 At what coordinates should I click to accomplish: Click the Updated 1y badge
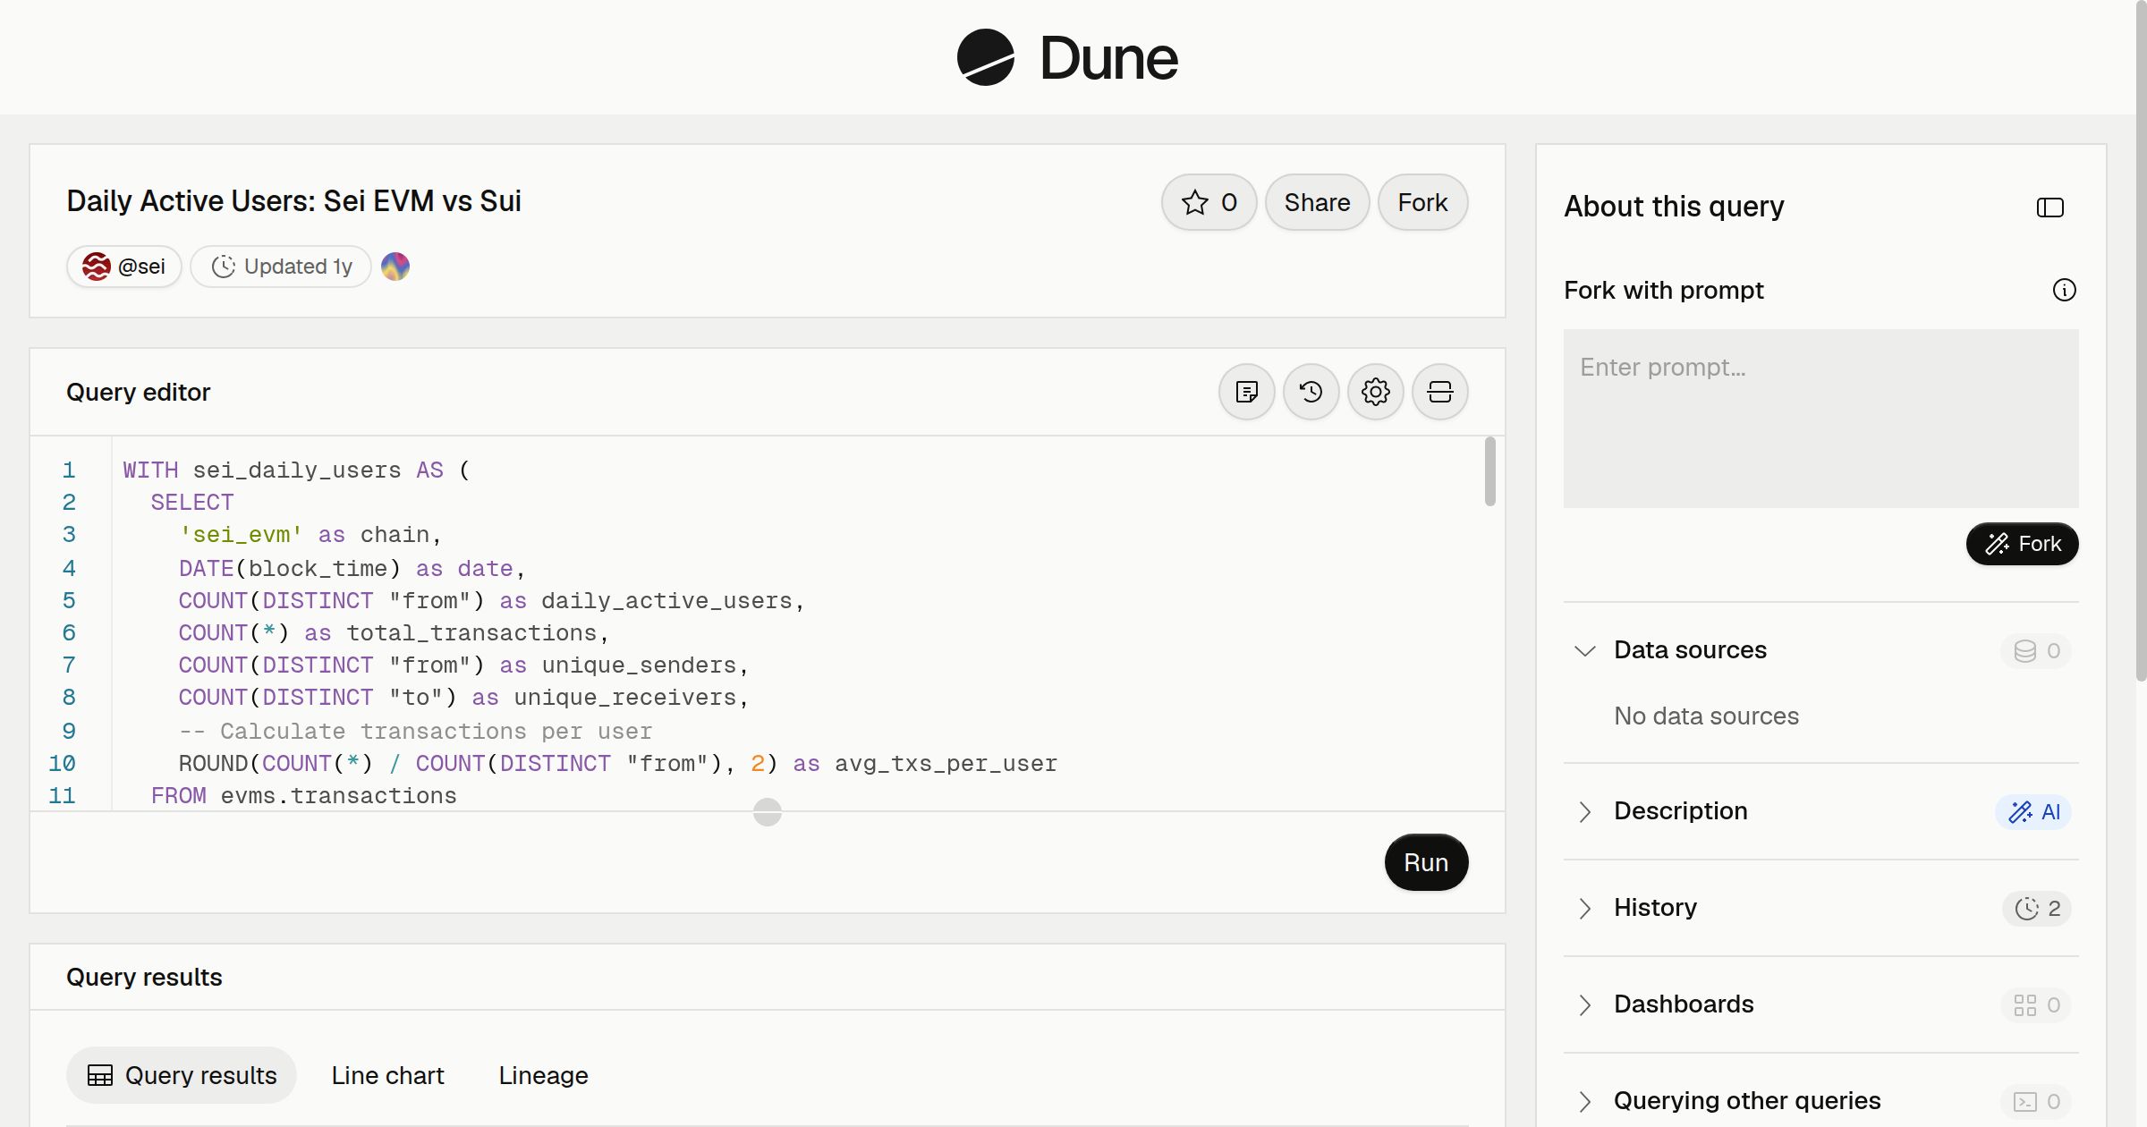(281, 267)
